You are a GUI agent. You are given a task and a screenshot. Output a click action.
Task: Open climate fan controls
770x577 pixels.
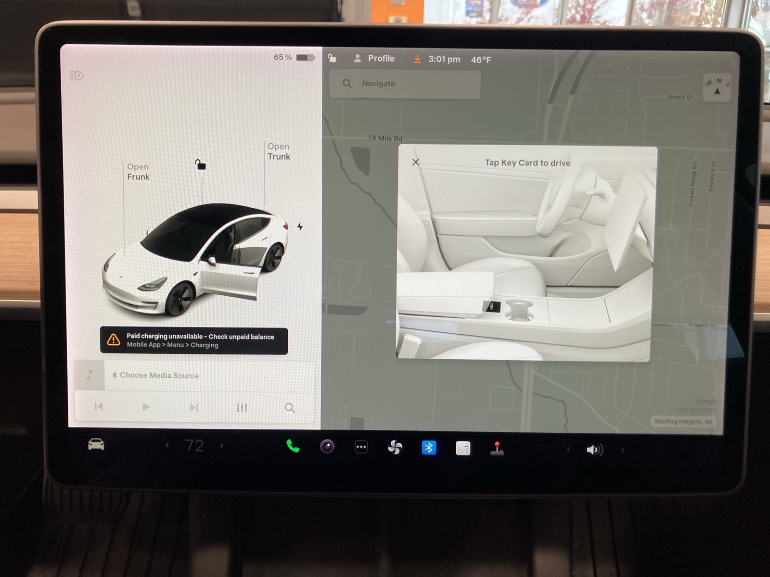pos(395,448)
